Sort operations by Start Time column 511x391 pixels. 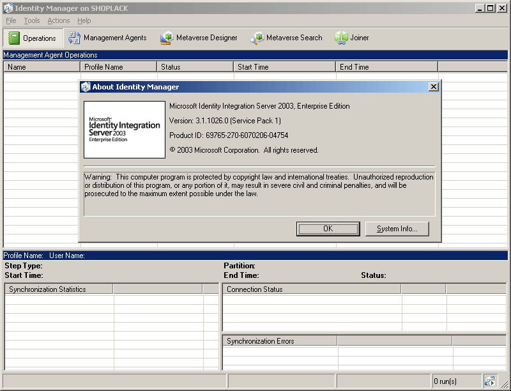tap(285, 67)
